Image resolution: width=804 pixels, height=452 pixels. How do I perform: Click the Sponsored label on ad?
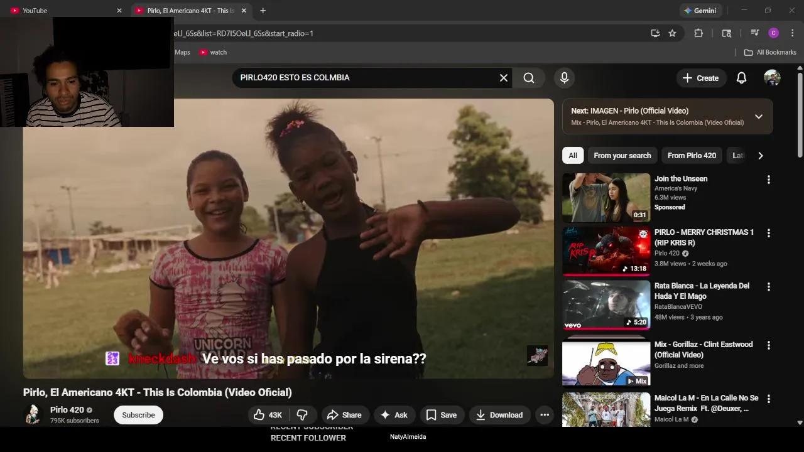tap(670, 207)
